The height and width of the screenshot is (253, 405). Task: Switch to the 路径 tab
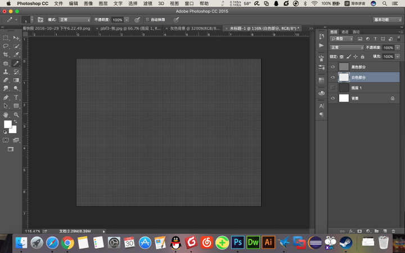(x=356, y=32)
